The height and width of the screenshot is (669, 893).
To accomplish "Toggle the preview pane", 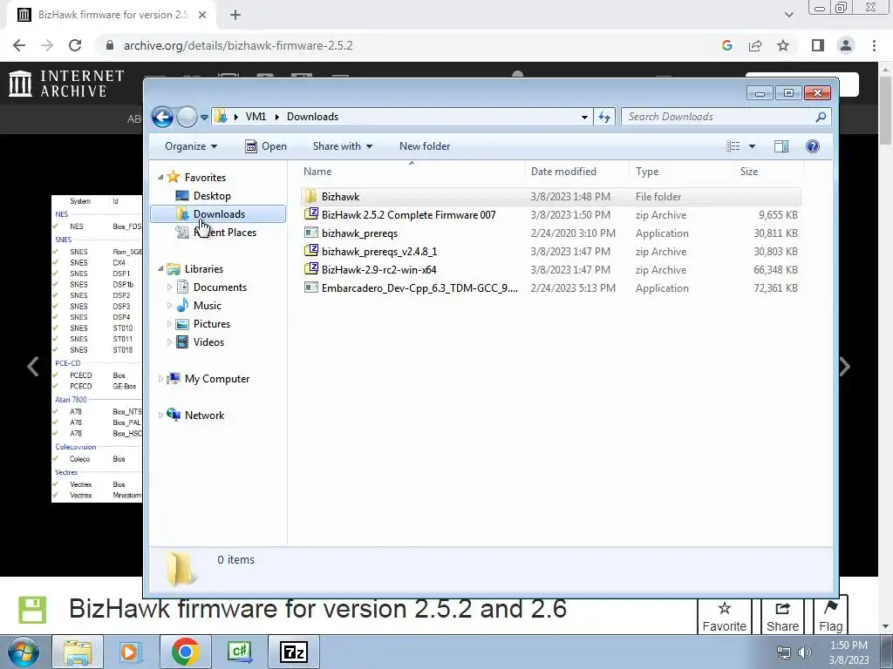I will 781,146.
